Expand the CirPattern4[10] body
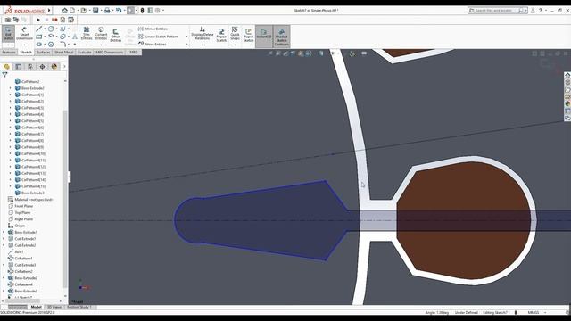571x321 pixels. click(x=10, y=153)
